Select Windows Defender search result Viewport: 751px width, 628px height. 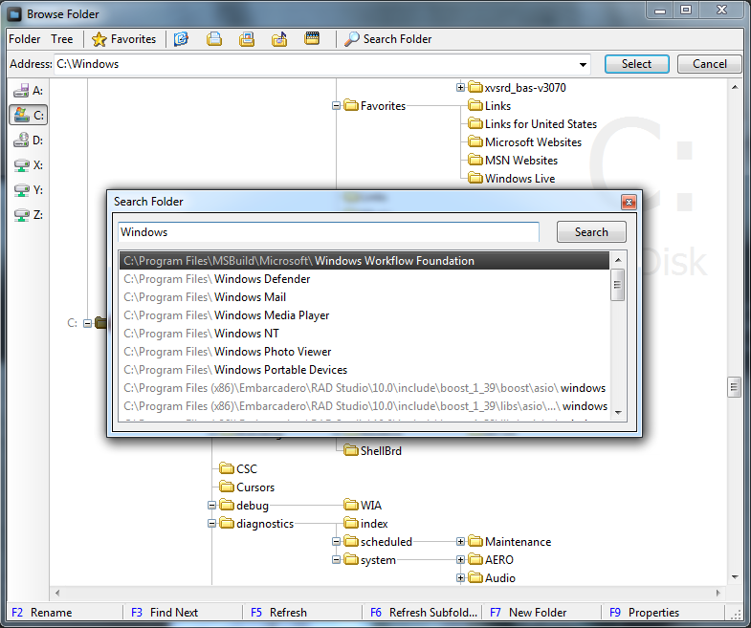point(364,279)
